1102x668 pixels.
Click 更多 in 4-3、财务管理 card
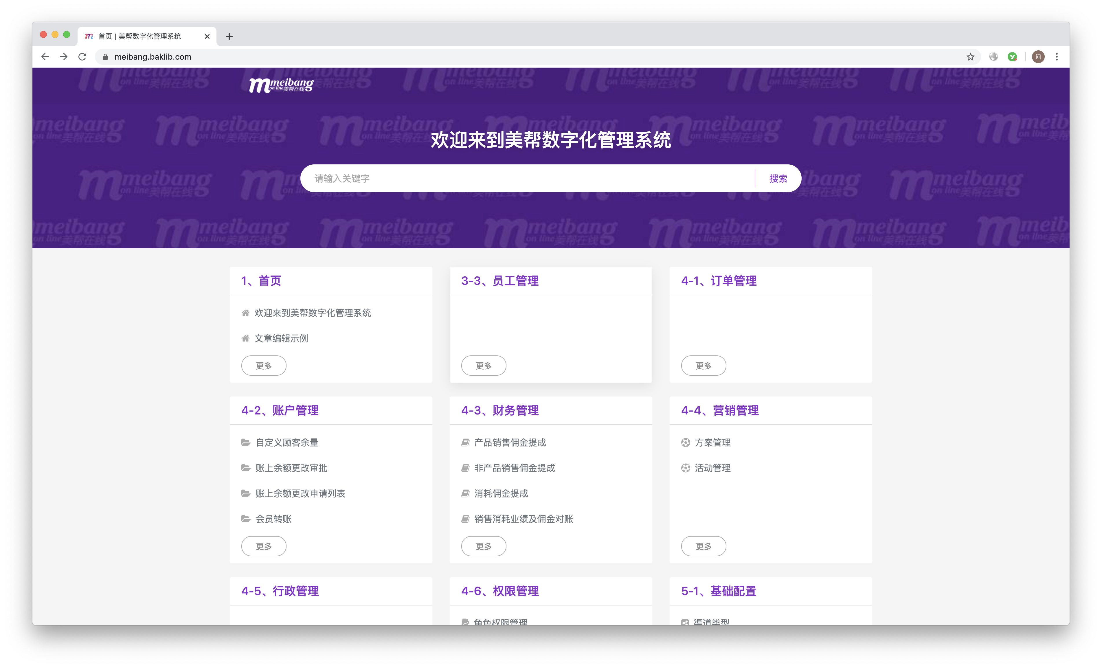484,546
